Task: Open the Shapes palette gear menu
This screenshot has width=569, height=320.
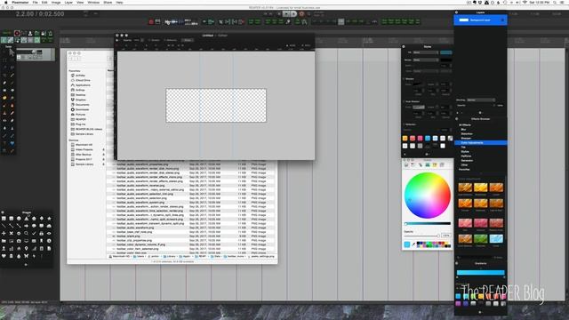Action: [26, 265]
